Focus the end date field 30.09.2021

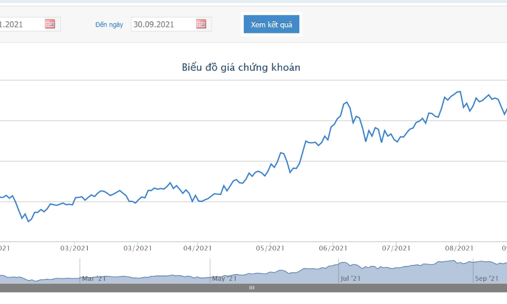(171, 24)
